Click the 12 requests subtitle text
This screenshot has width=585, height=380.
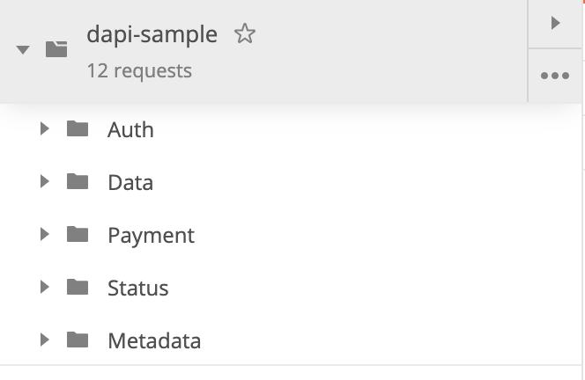tap(139, 70)
